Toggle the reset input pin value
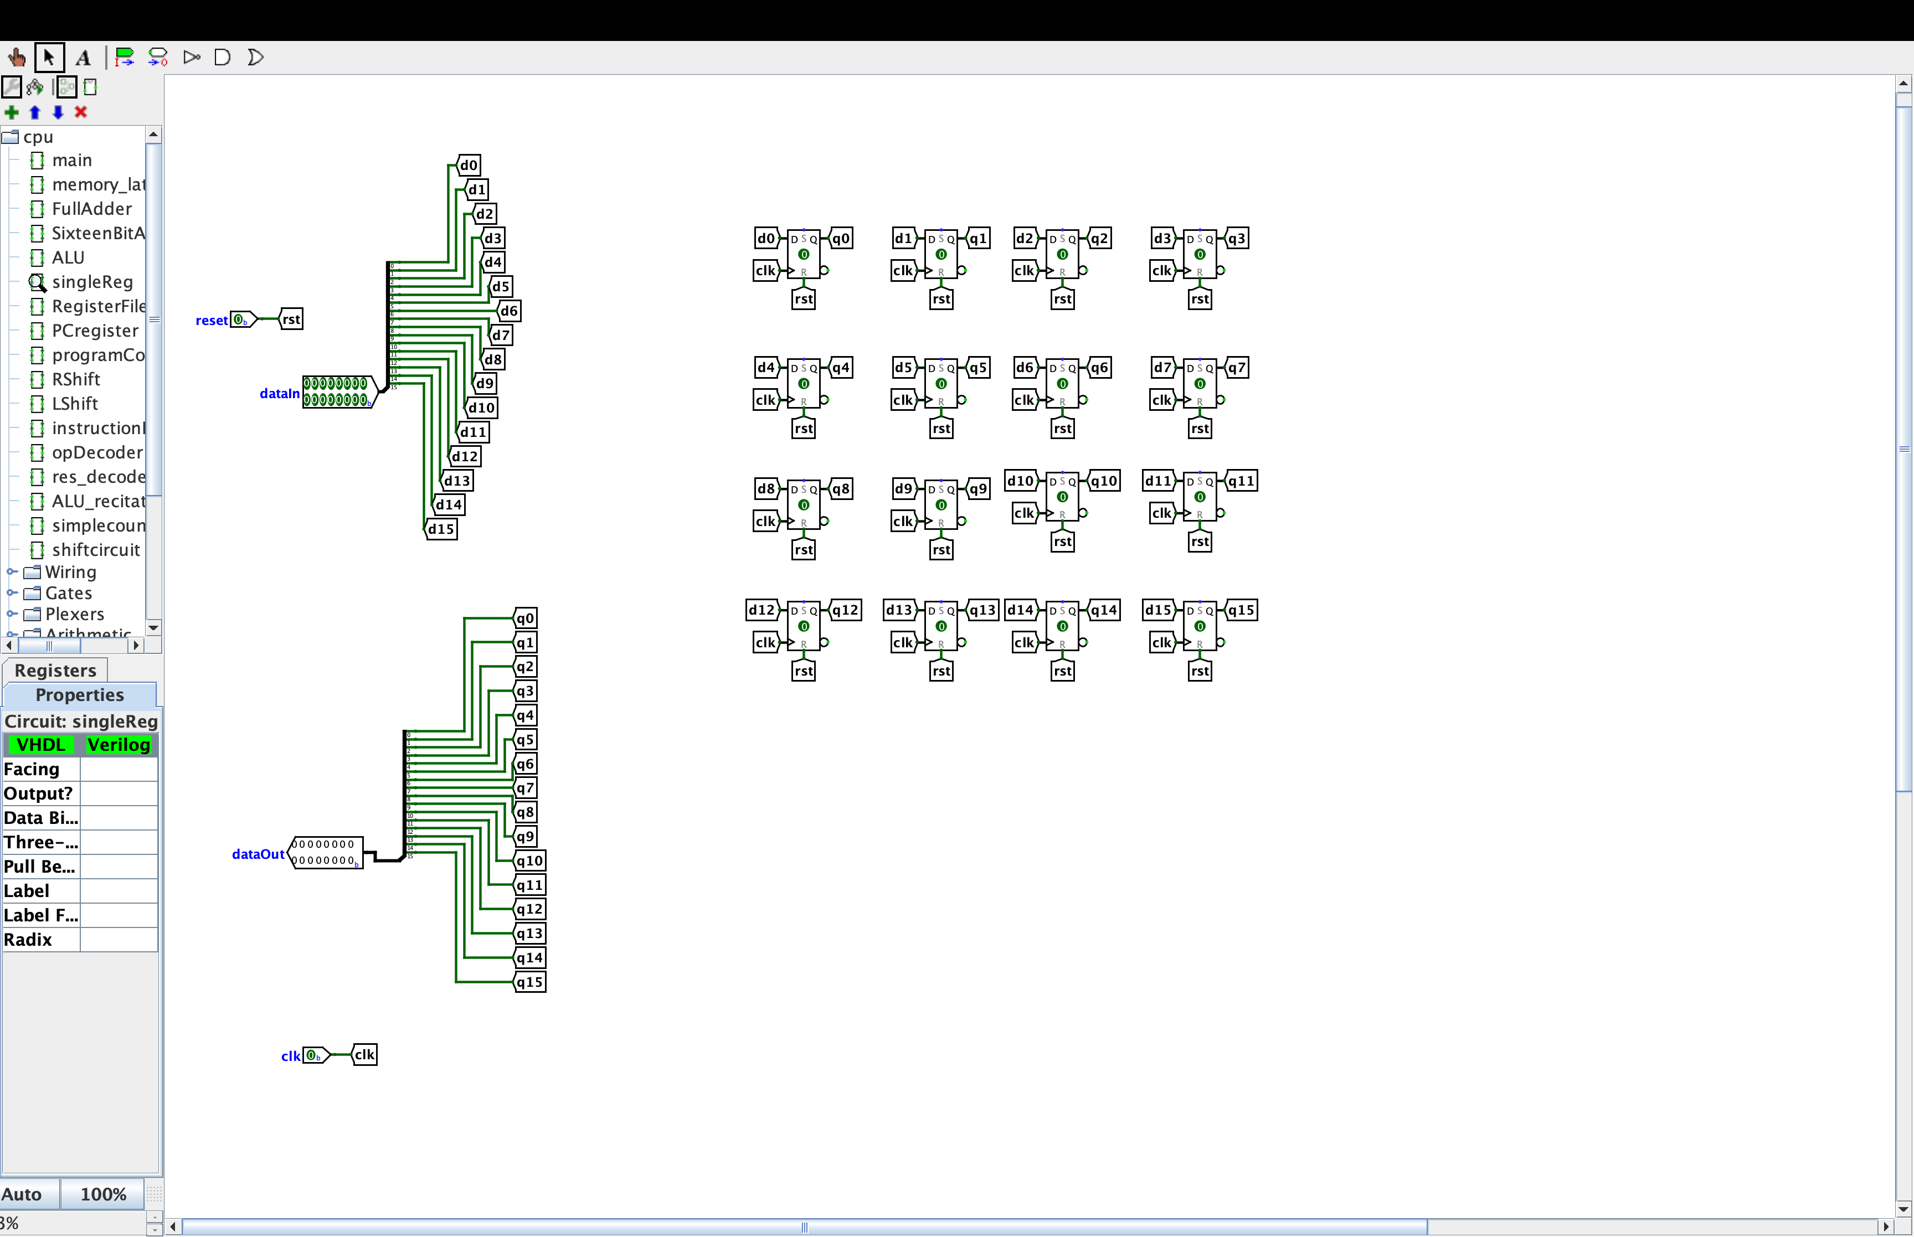 tap(239, 319)
